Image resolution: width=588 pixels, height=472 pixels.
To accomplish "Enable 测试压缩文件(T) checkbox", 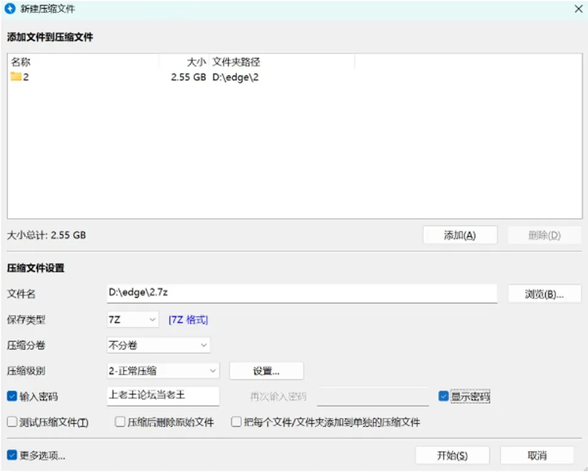I will point(12,422).
